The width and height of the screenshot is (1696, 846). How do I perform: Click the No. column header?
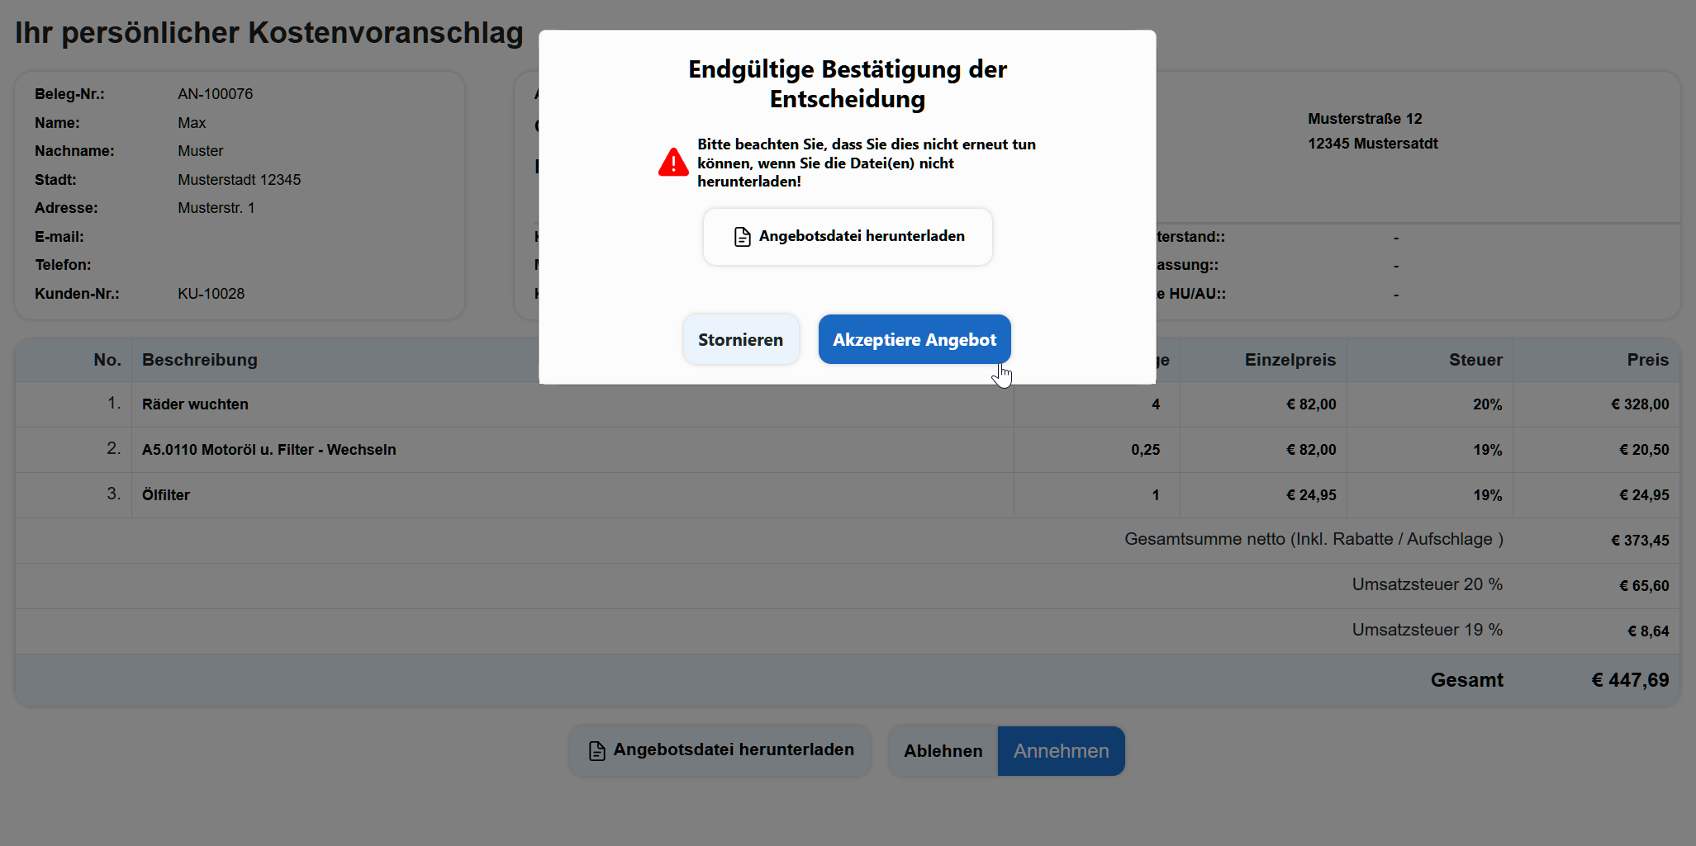point(107,360)
